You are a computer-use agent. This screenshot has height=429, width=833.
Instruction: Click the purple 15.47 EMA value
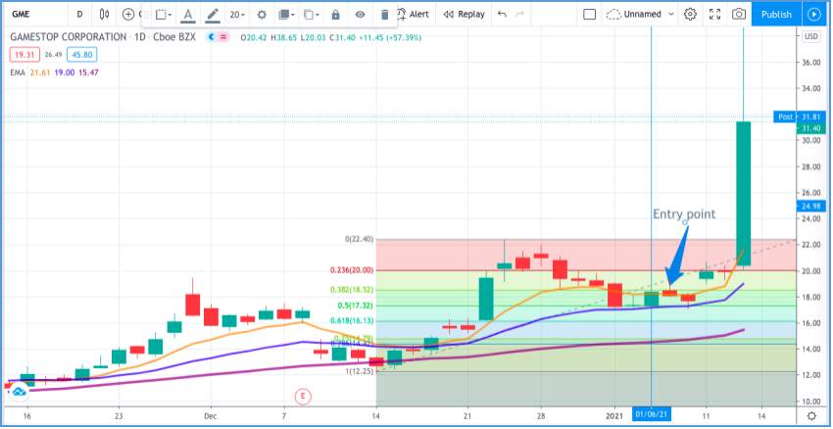87,72
